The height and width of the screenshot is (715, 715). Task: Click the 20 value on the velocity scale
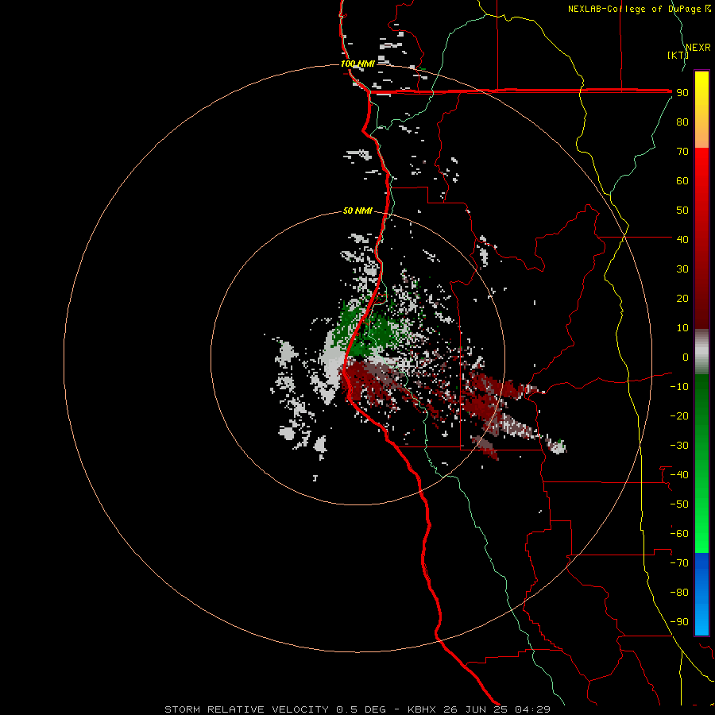pos(682,299)
